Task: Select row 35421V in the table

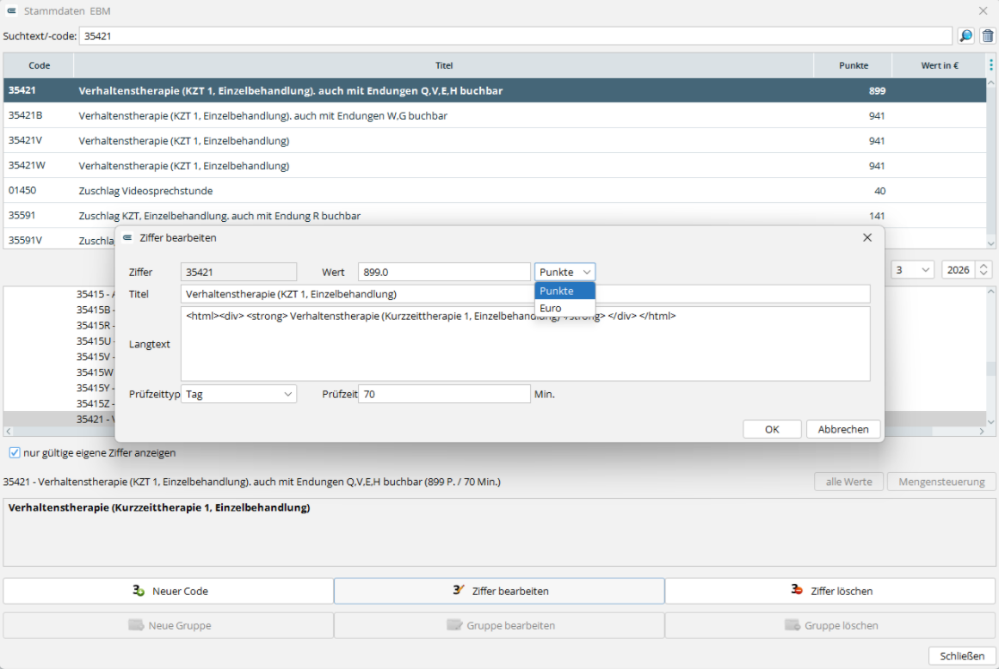Action: click(495, 141)
